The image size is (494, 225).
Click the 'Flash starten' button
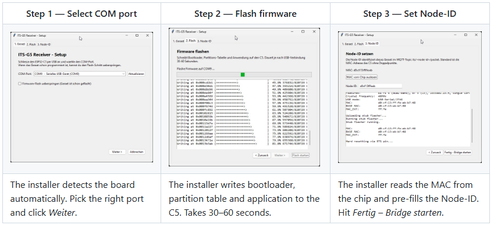pos(301,155)
